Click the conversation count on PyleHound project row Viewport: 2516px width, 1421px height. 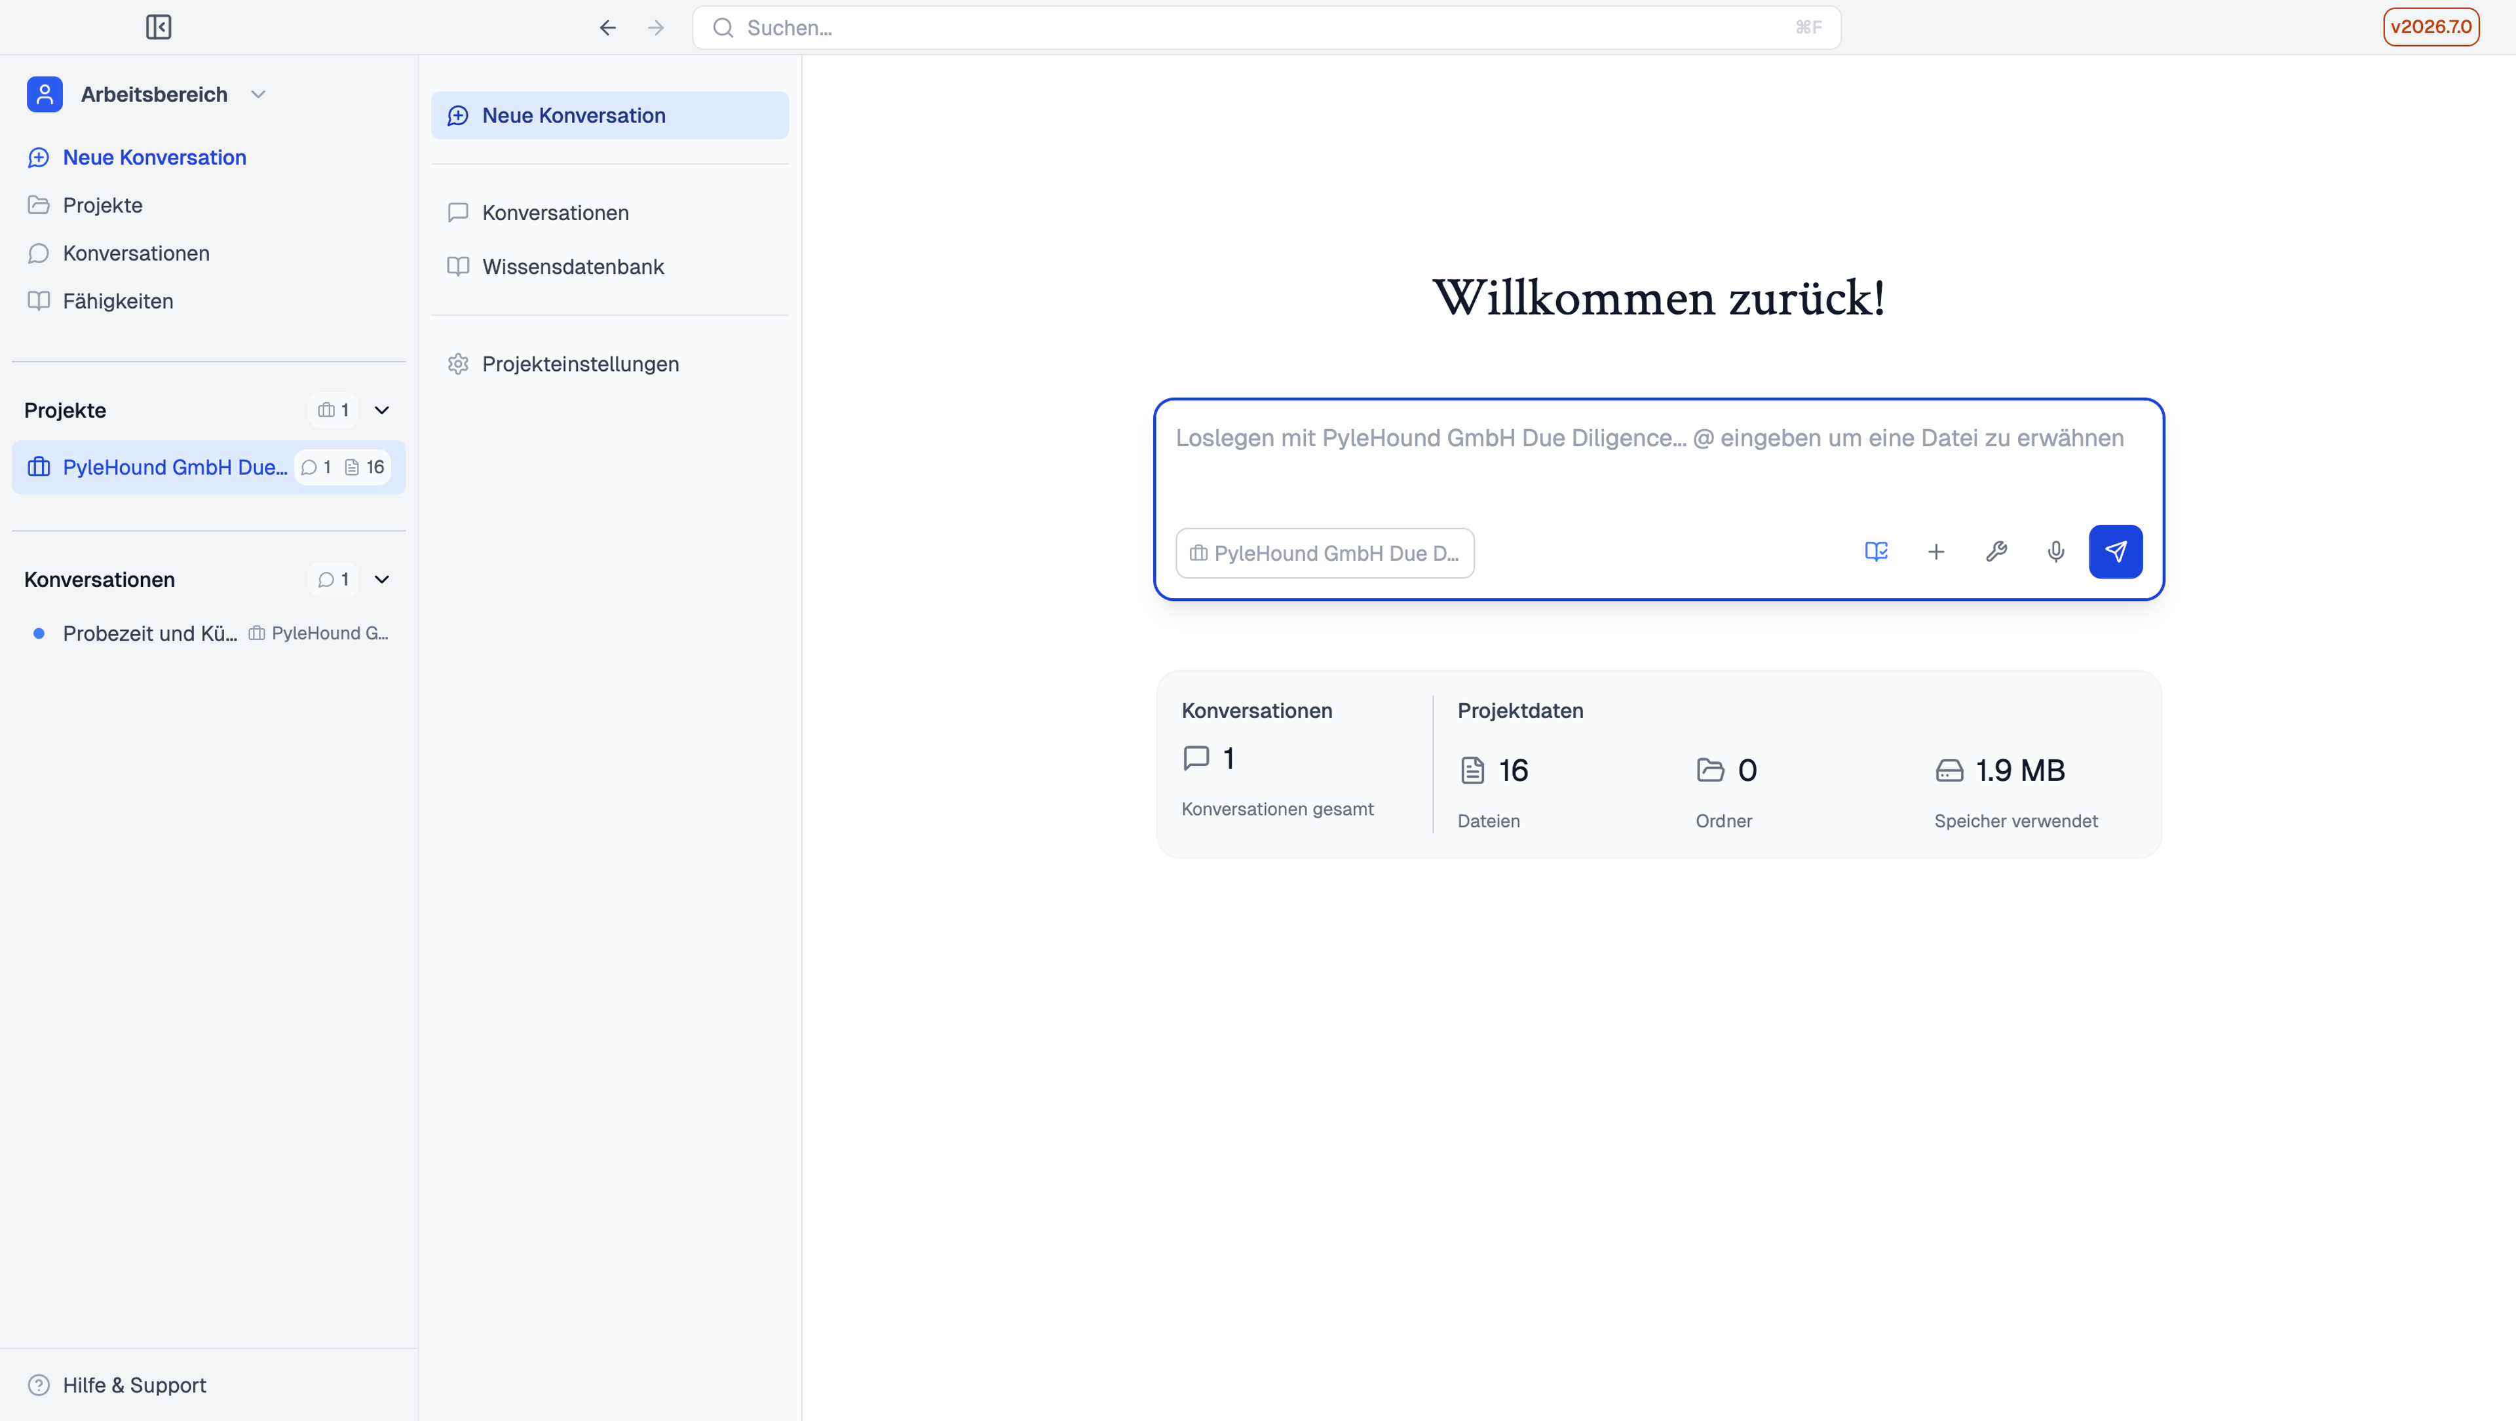coord(316,467)
